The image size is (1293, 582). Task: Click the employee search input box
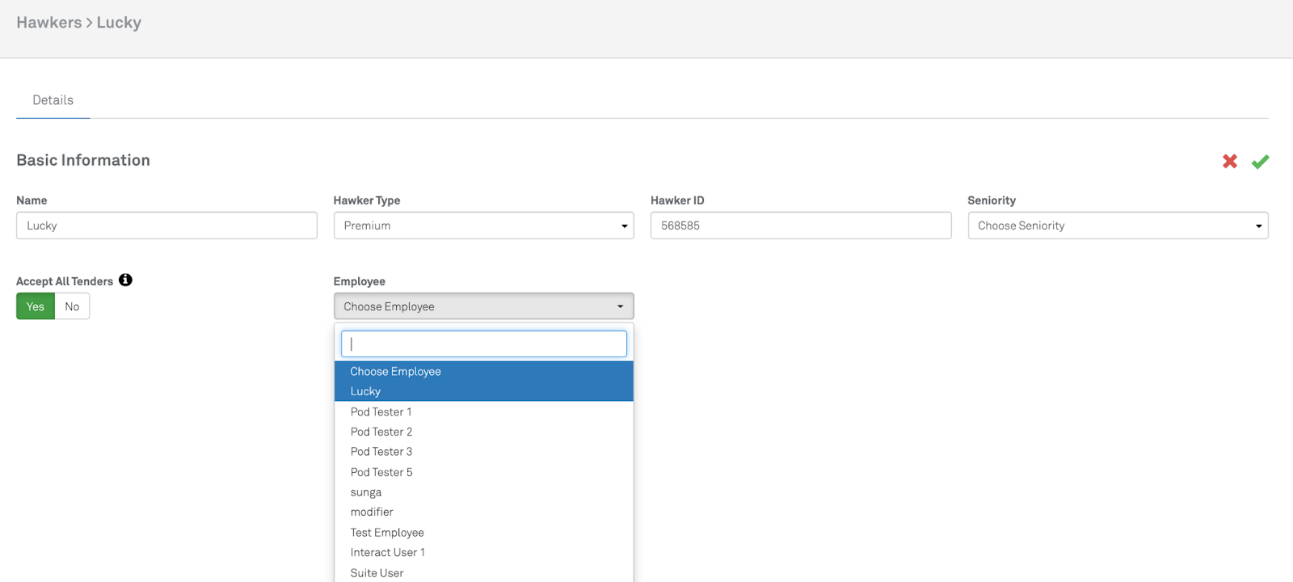point(483,344)
